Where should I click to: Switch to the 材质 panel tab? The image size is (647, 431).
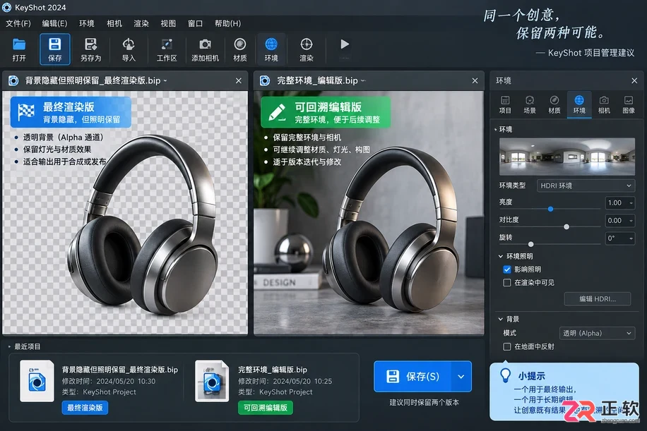click(554, 104)
